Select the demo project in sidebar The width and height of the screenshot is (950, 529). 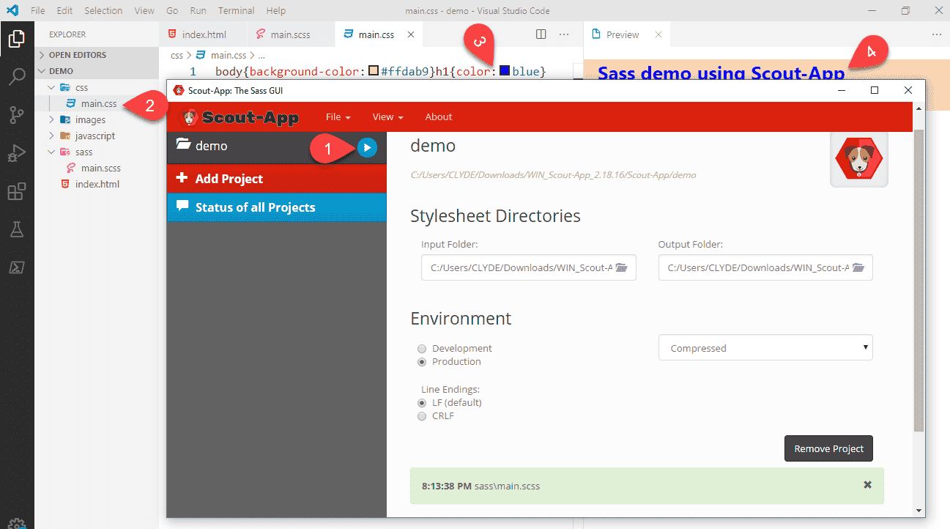pyautogui.click(x=261, y=147)
